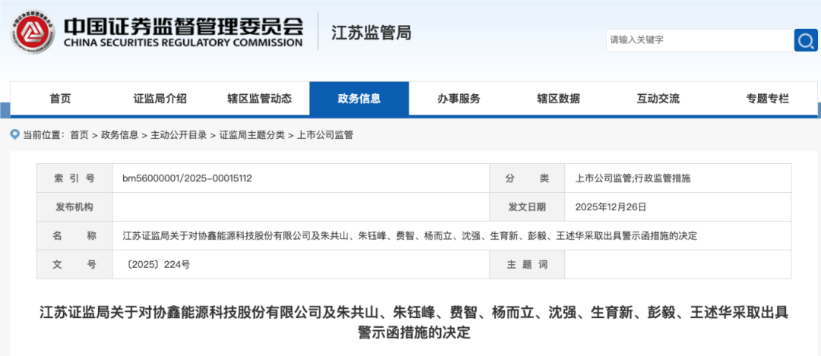Click index number bm56000001/2025-00015112
This screenshot has width=821, height=356.
(x=188, y=178)
